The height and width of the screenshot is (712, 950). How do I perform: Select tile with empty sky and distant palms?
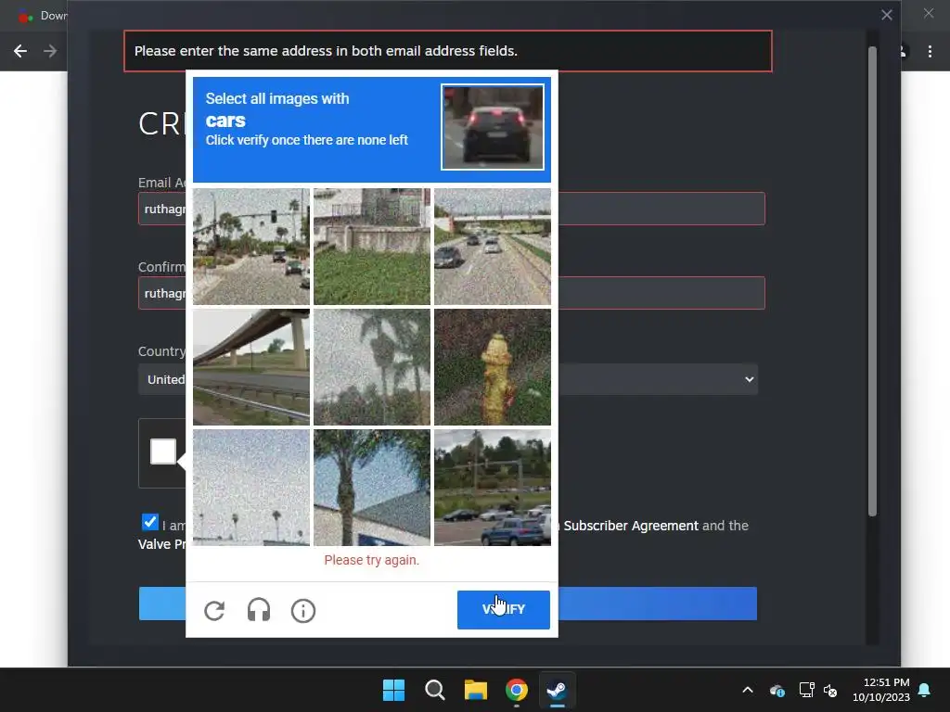click(250, 488)
